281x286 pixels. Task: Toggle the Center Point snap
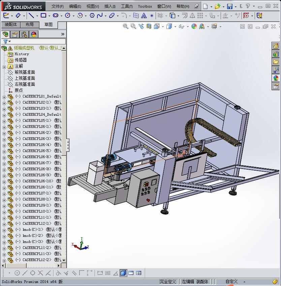click(x=17, y=273)
